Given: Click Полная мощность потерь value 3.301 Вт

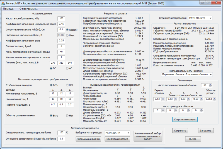Looking at the screenshot, I should tap(209, 49).
